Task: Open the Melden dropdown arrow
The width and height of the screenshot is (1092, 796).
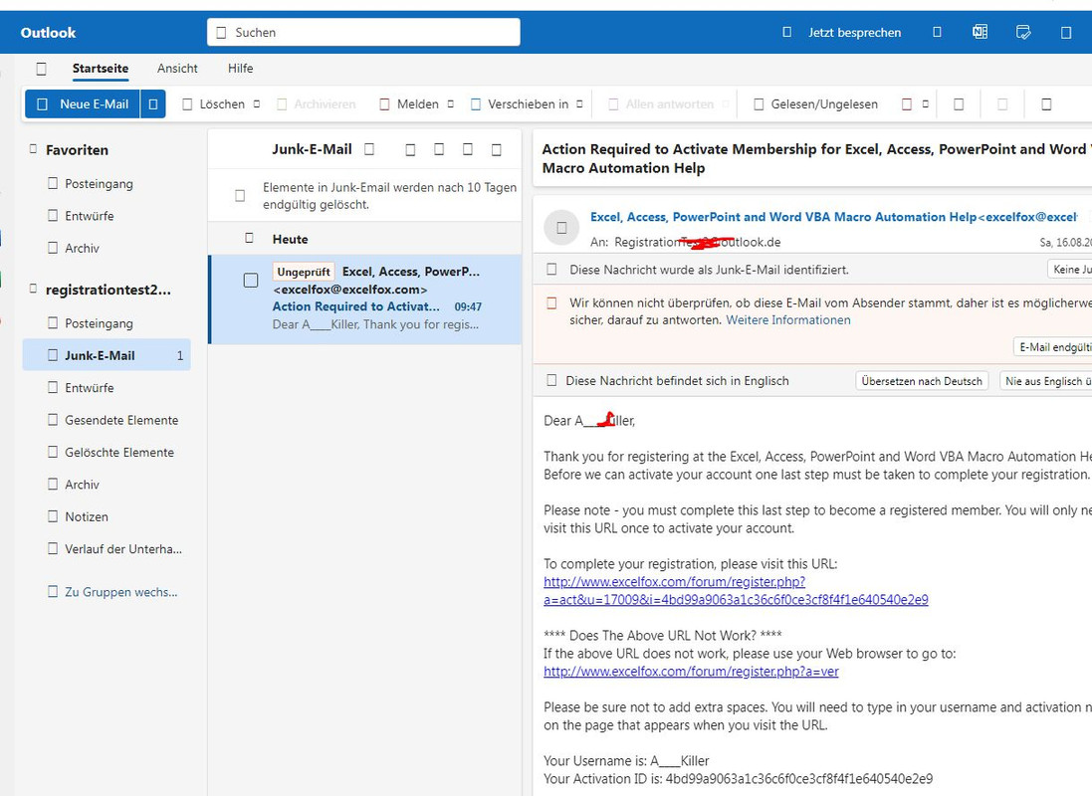Action: pos(451,104)
